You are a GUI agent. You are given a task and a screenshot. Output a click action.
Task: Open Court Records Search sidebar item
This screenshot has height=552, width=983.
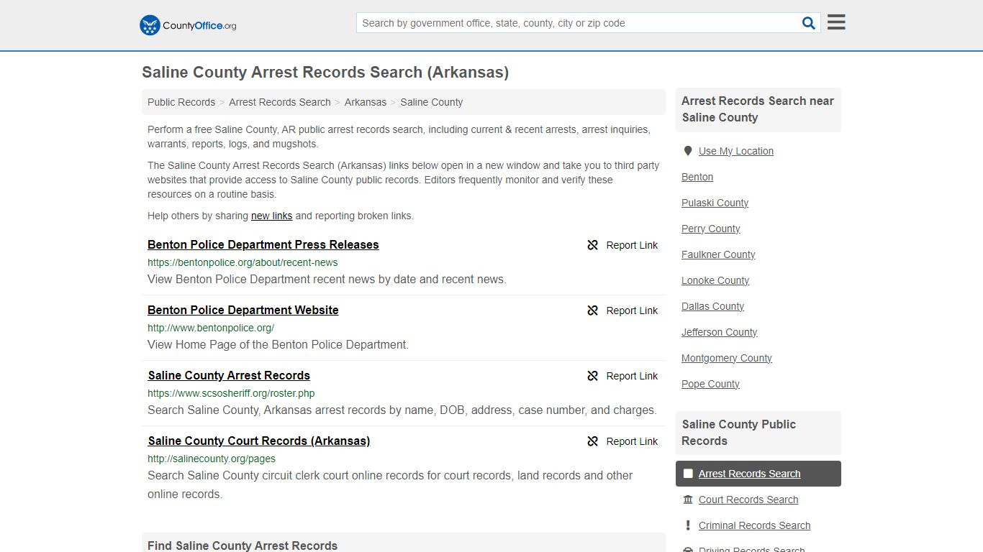(748, 500)
